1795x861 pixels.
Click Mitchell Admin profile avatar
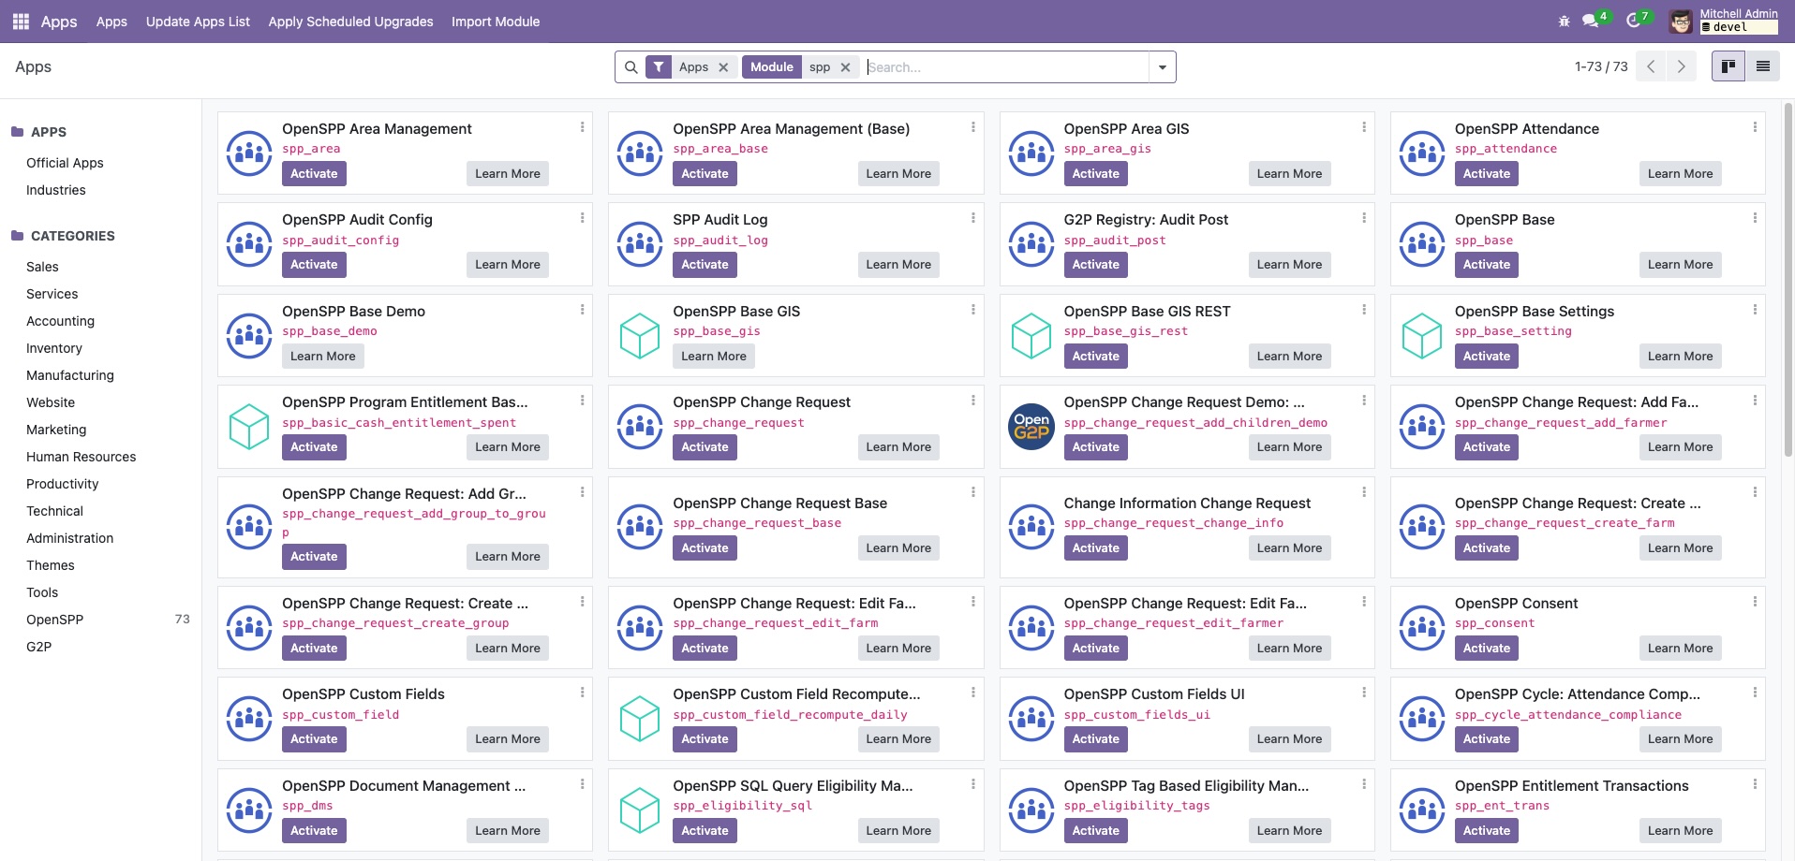tap(1682, 20)
